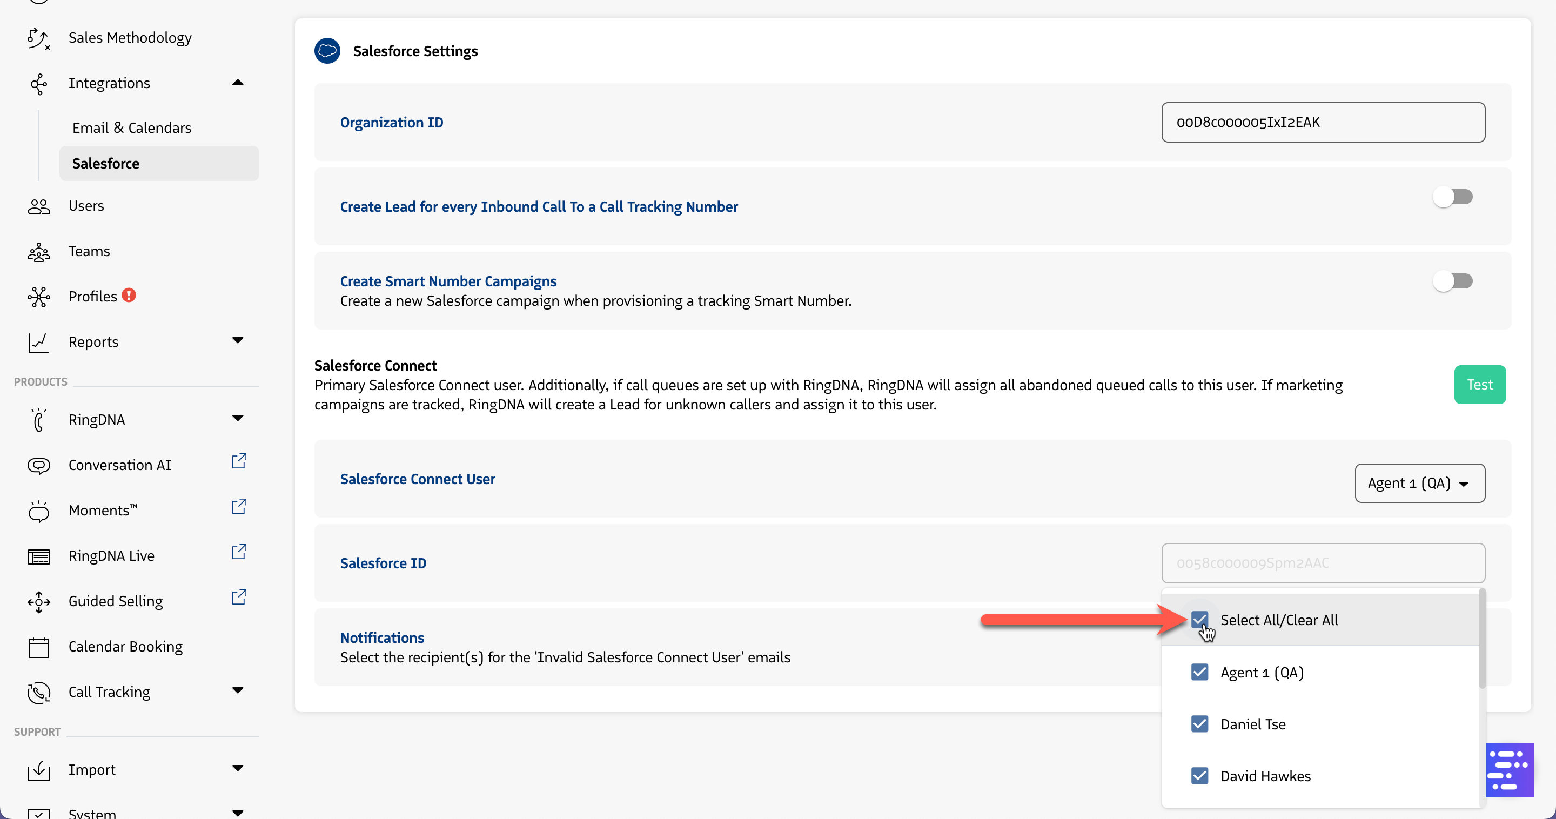Open Moments external link icon
The width and height of the screenshot is (1556, 819).
(x=239, y=507)
